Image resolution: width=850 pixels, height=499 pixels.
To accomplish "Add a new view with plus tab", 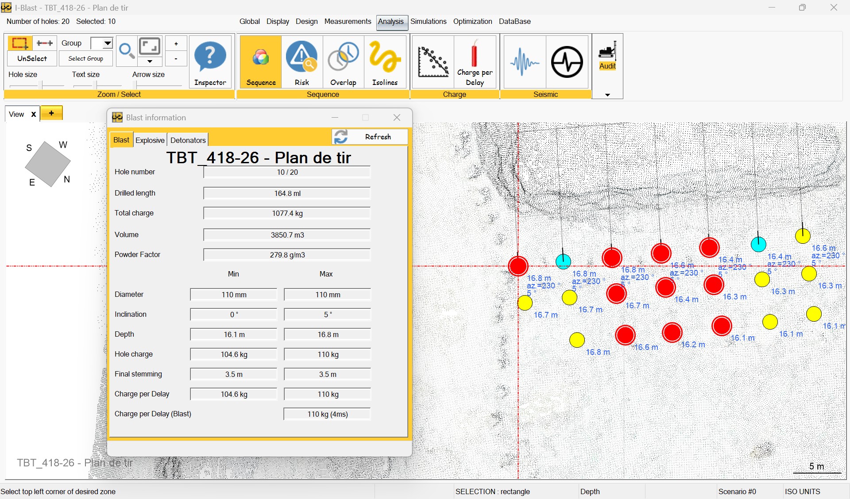I will point(51,113).
